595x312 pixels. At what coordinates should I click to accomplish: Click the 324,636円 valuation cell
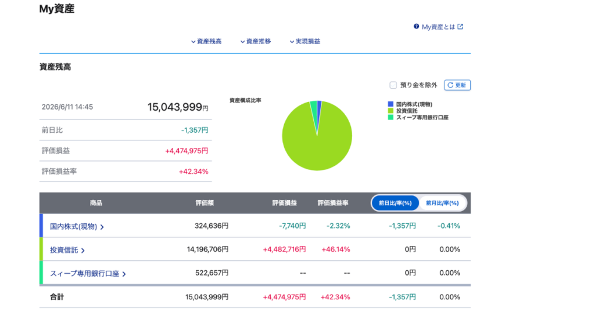(x=212, y=226)
